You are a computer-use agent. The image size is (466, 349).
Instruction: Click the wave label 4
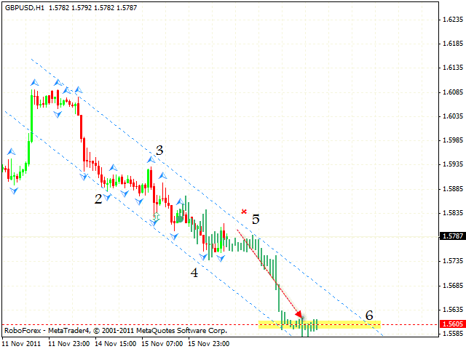coord(194,273)
